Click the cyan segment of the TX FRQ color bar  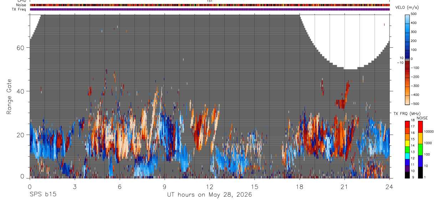point(408,155)
